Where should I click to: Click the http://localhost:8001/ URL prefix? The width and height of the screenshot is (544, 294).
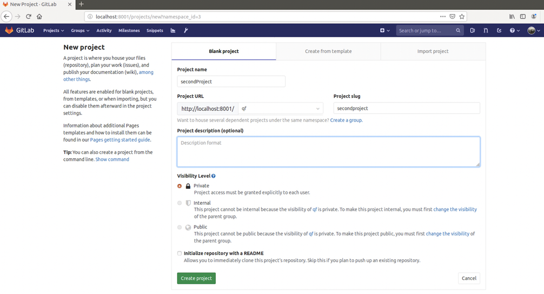tap(208, 109)
